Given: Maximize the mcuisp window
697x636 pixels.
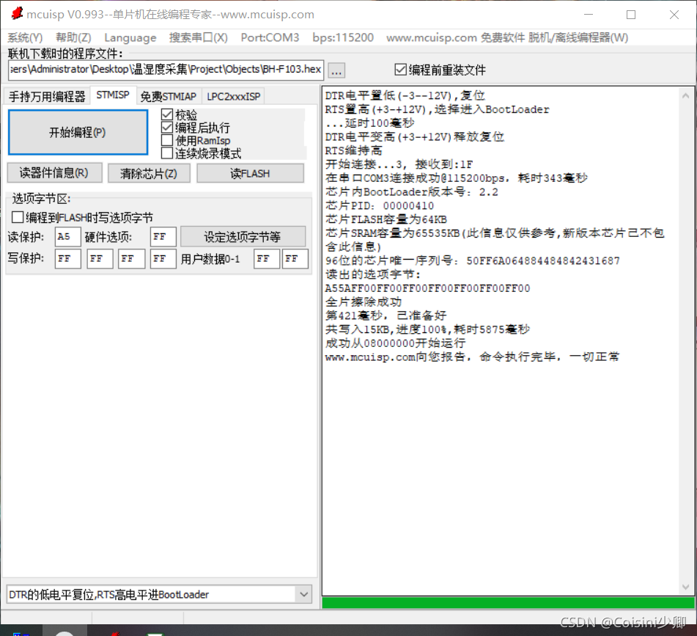Looking at the screenshot, I should click(631, 14).
